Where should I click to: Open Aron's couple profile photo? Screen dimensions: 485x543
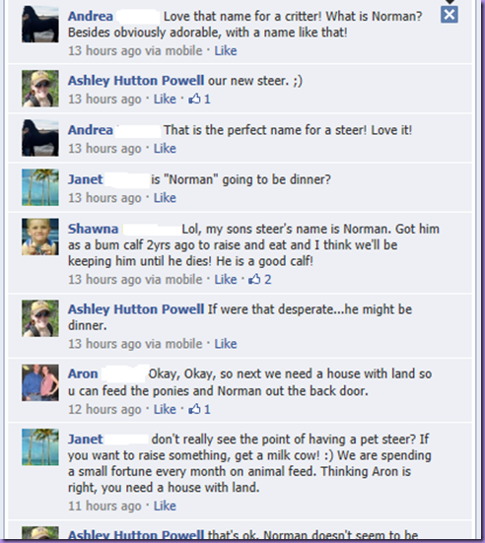tap(40, 382)
